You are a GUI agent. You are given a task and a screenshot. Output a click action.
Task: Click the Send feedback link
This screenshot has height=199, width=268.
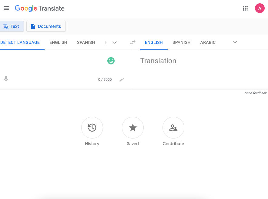tap(256, 93)
